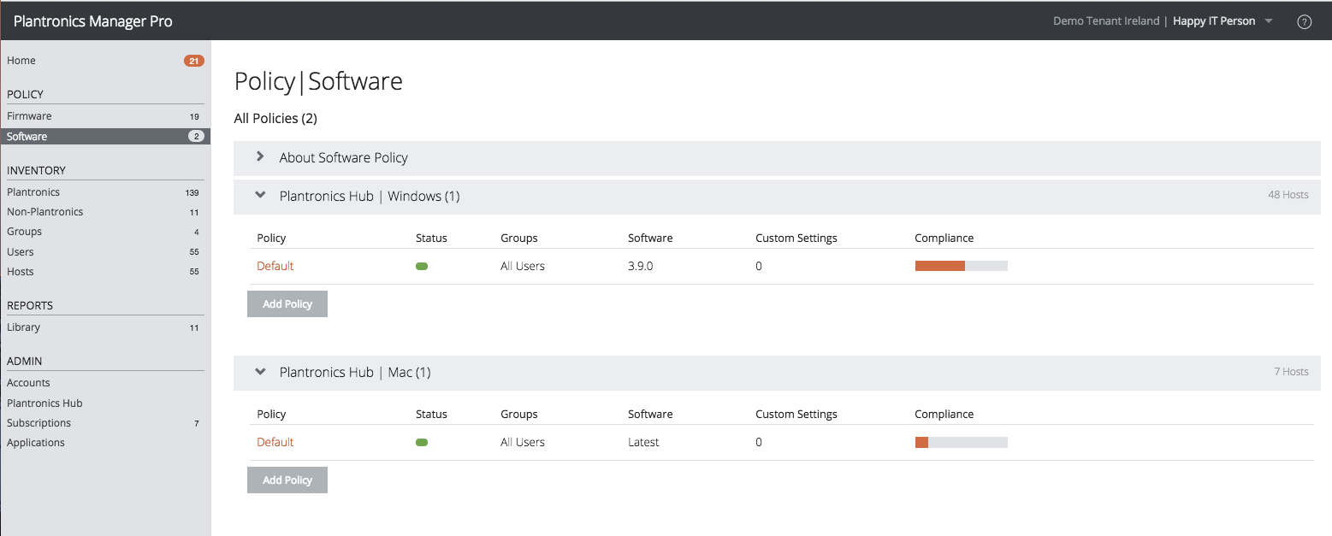Open the Happy IT Person account dropdown

(1222, 21)
